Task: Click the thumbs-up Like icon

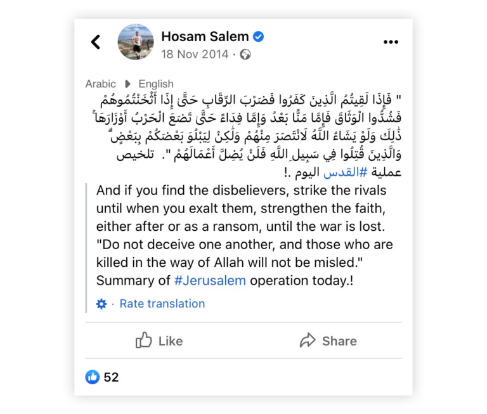Action: point(143,340)
